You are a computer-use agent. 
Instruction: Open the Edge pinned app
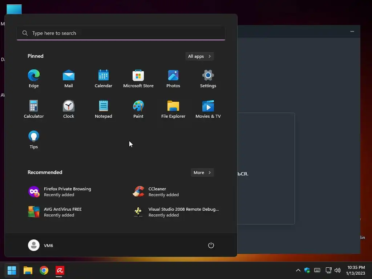(34, 79)
